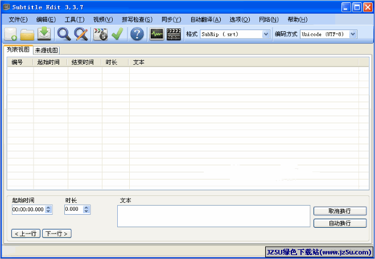This screenshot has height=259, width=375.
Task: Click the Open file folder icon
Action: coord(27,34)
